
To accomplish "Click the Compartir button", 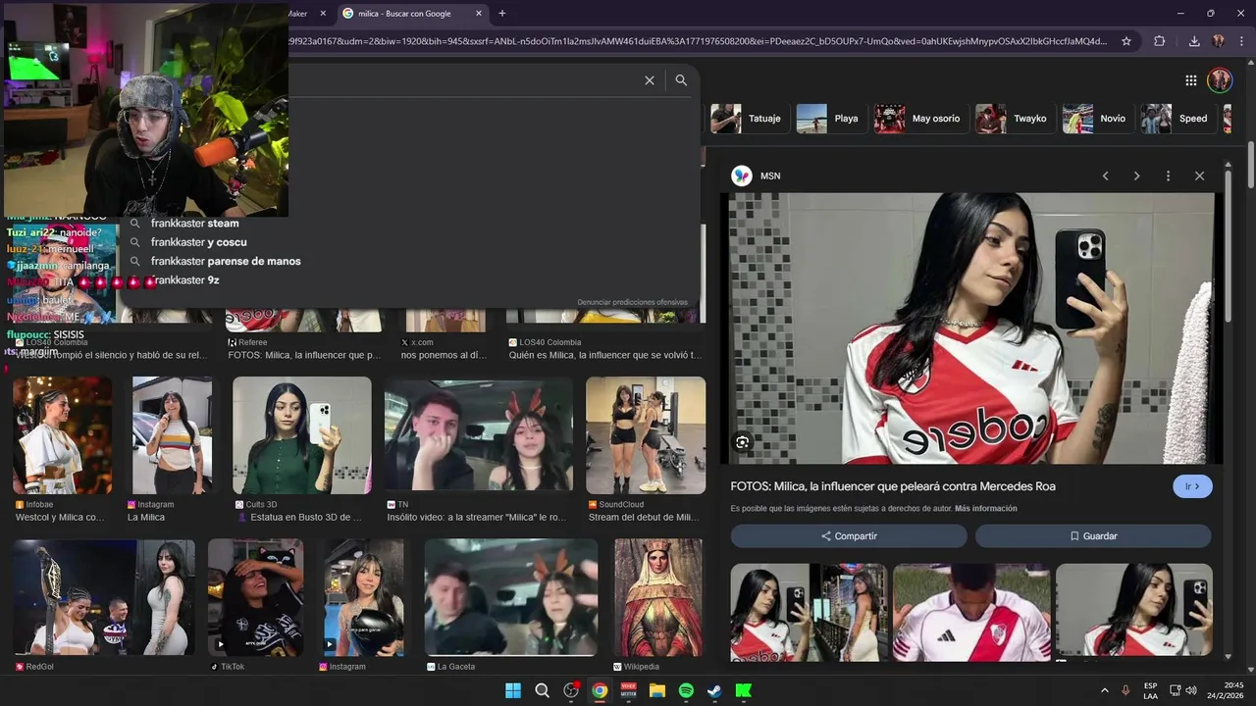I will [x=849, y=536].
